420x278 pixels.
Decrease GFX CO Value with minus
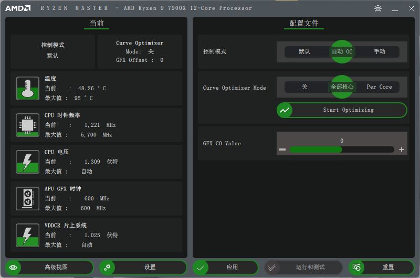tap(282, 149)
